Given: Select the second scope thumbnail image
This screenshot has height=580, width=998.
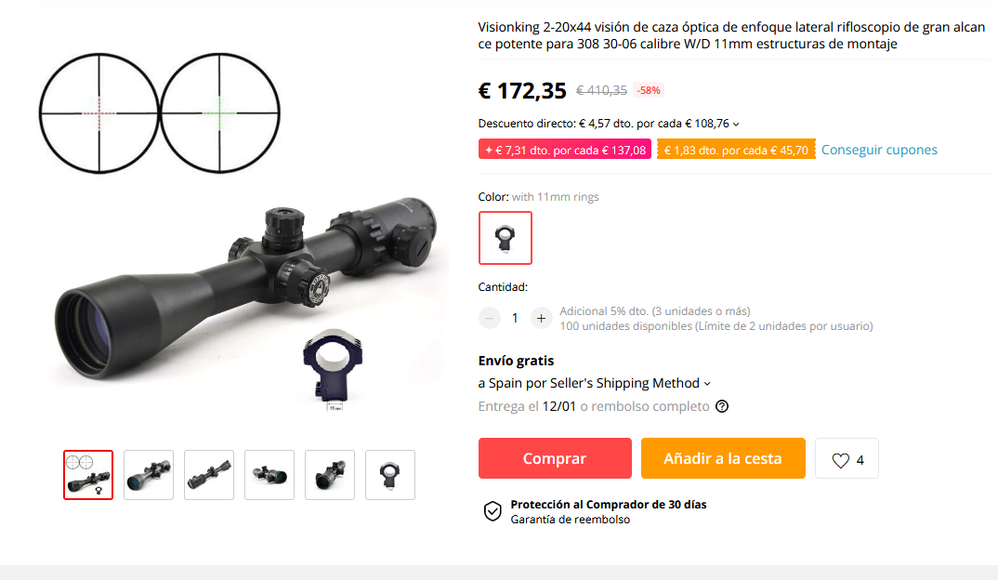Looking at the screenshot, I should point(149,475).
